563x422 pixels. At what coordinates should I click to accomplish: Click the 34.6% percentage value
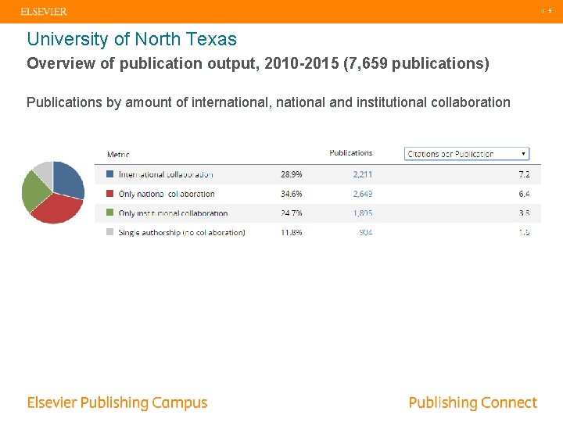coord(291,194)
